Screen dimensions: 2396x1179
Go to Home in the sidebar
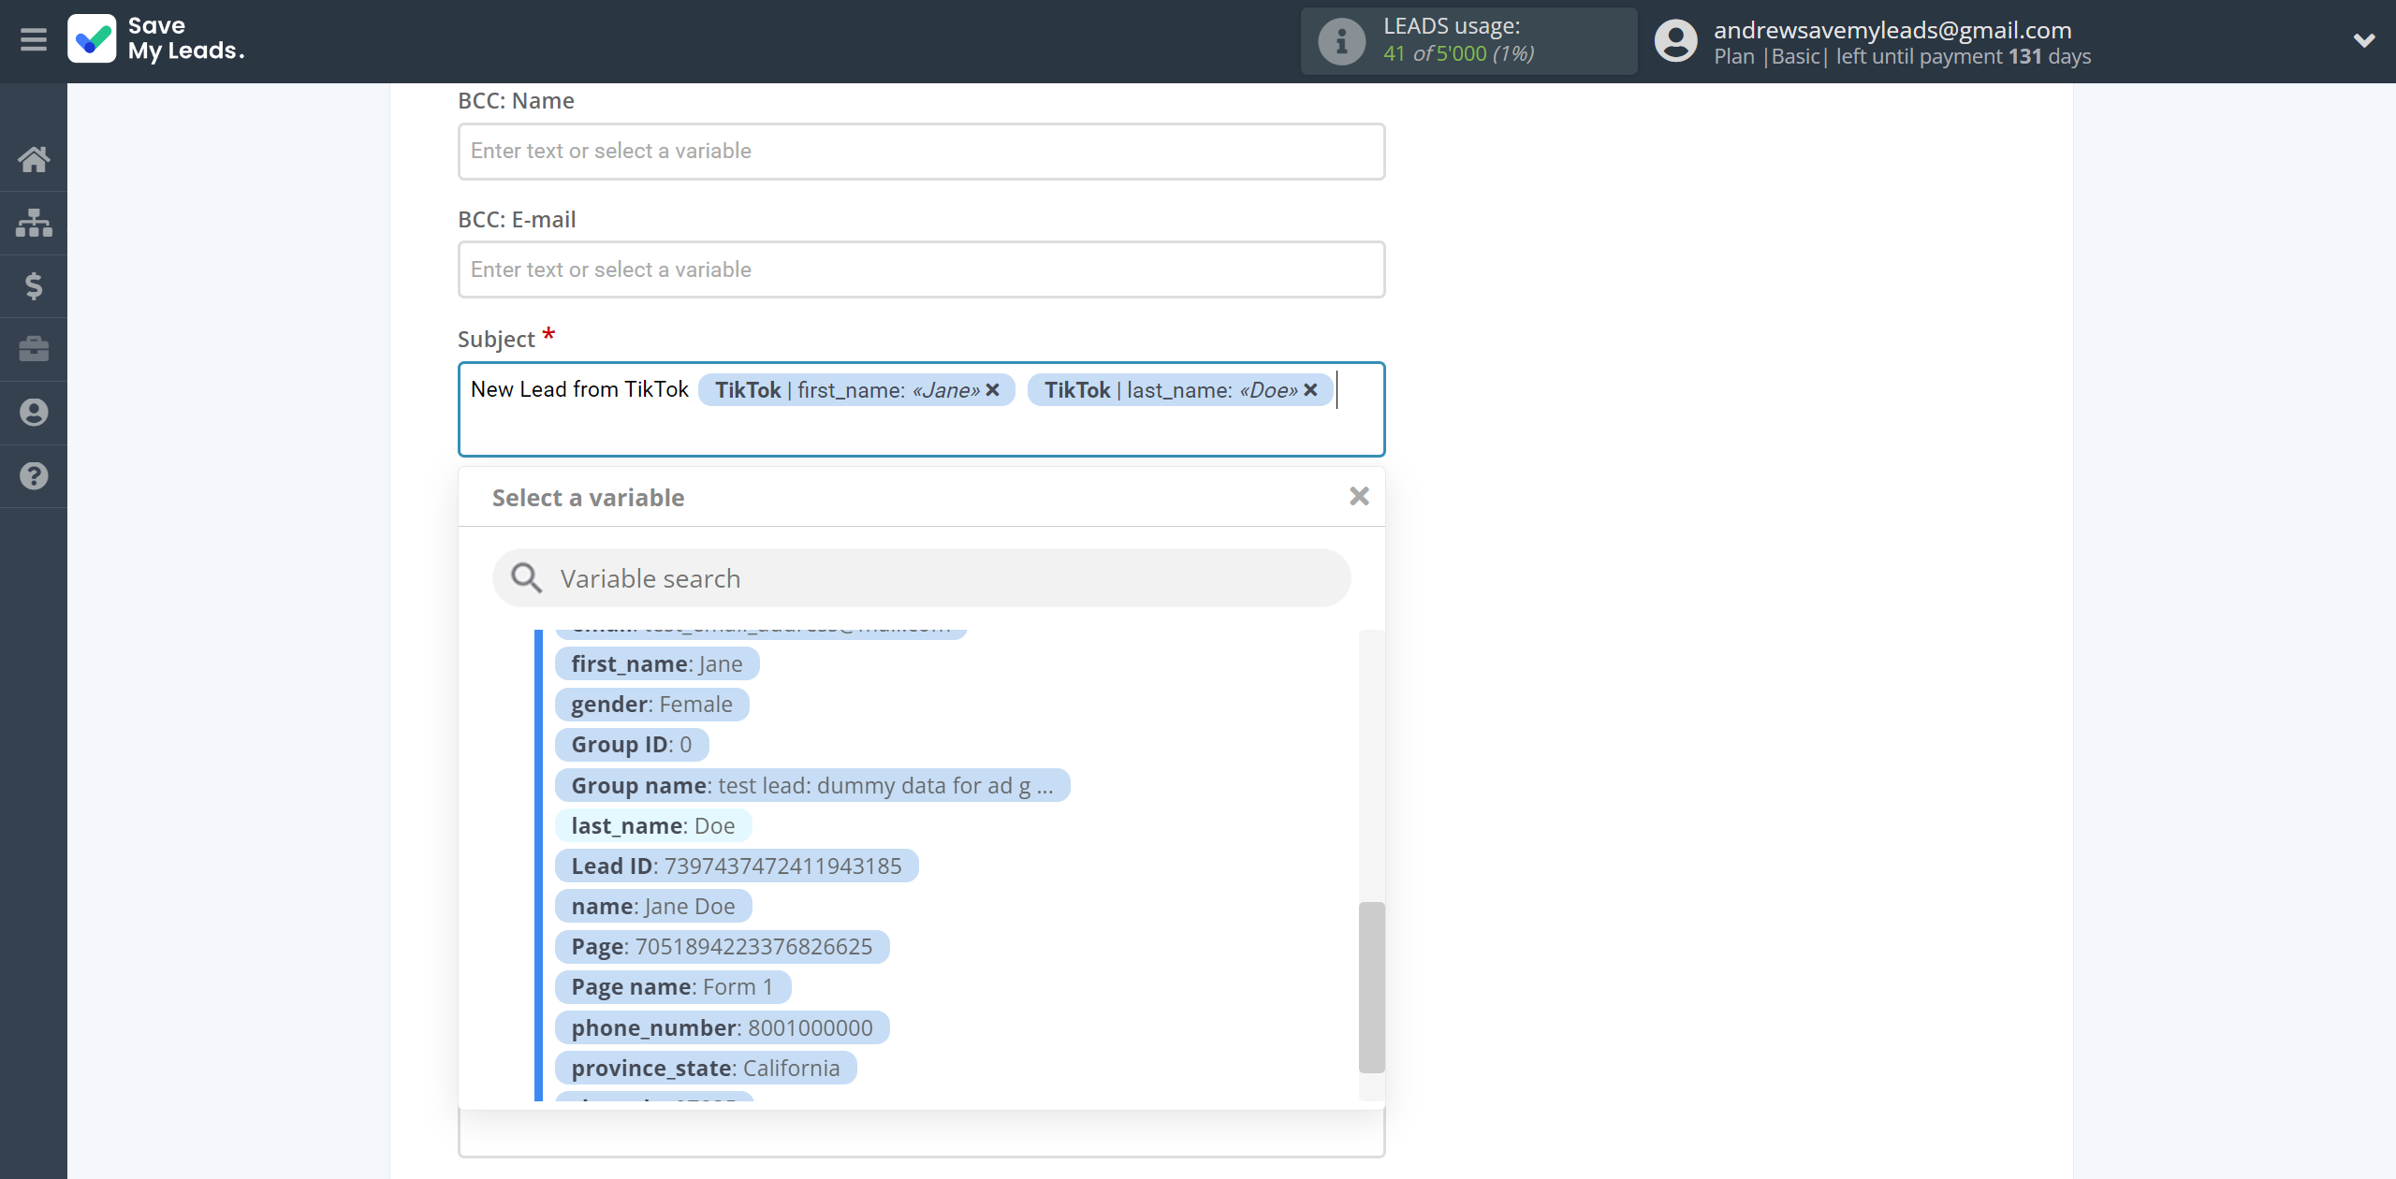pyautogui.click(x=34, y=159)
